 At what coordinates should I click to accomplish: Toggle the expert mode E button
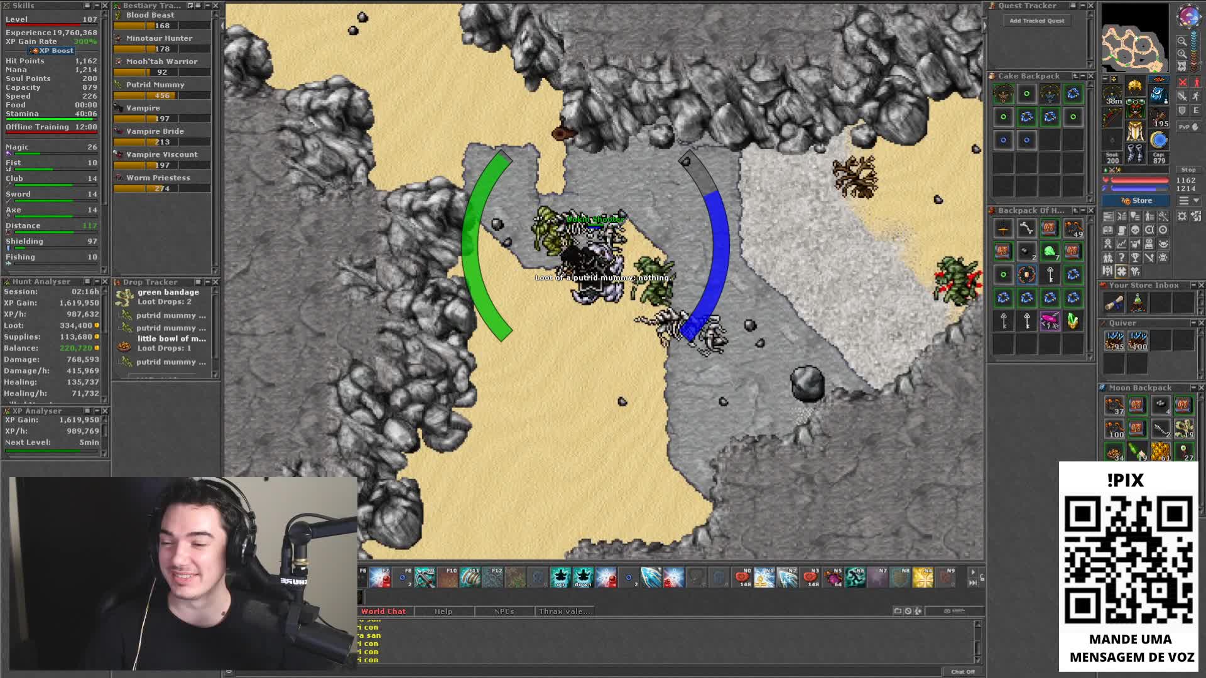(1195, 110)
